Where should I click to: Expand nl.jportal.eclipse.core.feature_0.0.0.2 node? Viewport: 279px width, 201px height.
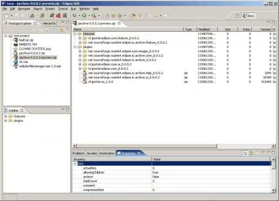pyautogui.click(x=80, y=38)
